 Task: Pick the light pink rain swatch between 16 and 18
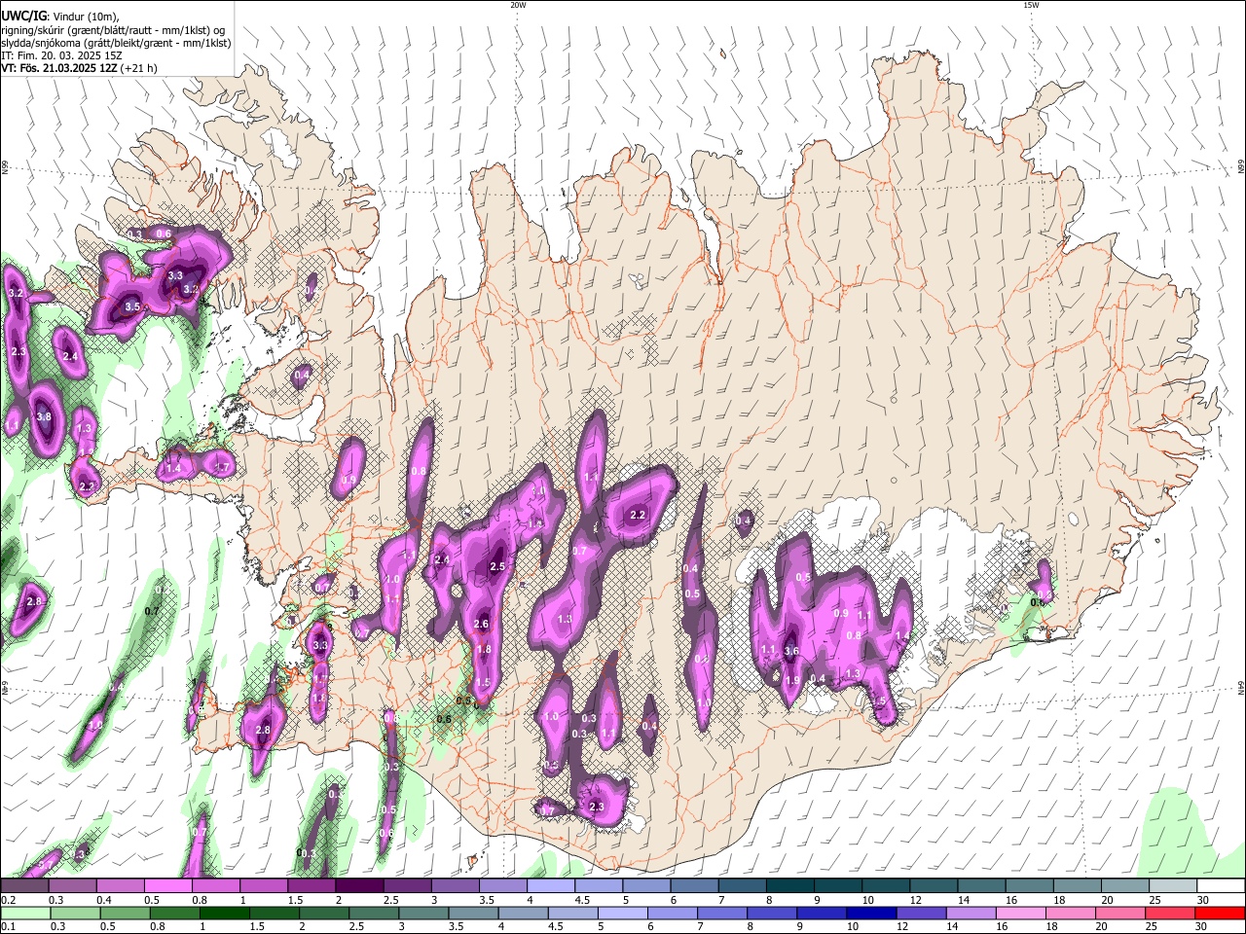tap(1020, 913)
